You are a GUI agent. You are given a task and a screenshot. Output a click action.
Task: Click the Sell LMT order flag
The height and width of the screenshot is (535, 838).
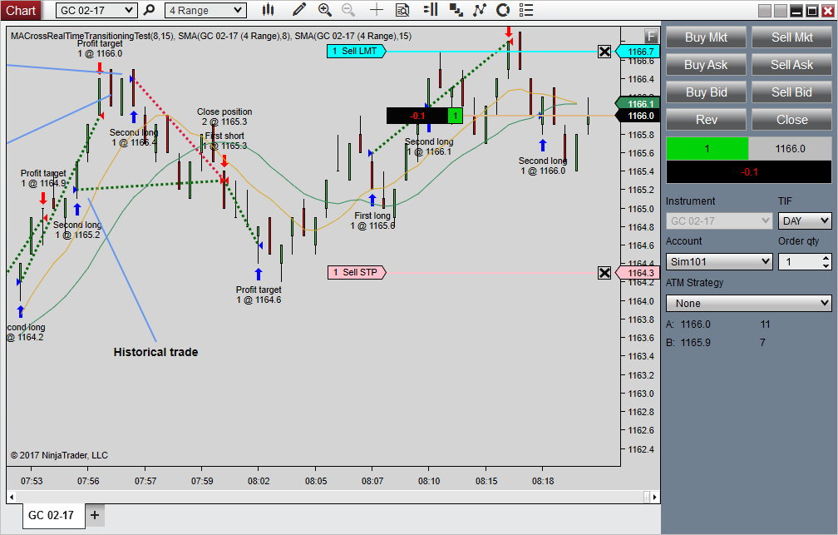(356, 52)
